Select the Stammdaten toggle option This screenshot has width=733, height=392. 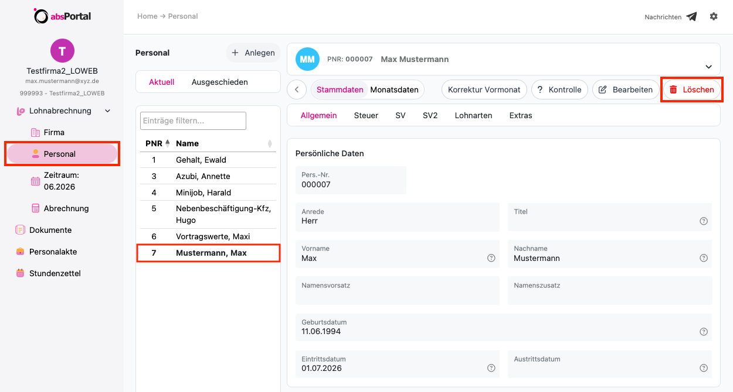(x=340, y=90)
